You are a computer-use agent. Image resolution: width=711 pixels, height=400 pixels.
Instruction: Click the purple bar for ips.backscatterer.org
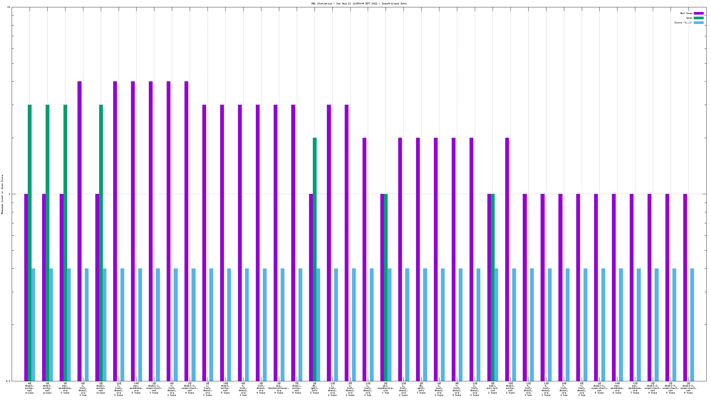click(x=275, y=243)
